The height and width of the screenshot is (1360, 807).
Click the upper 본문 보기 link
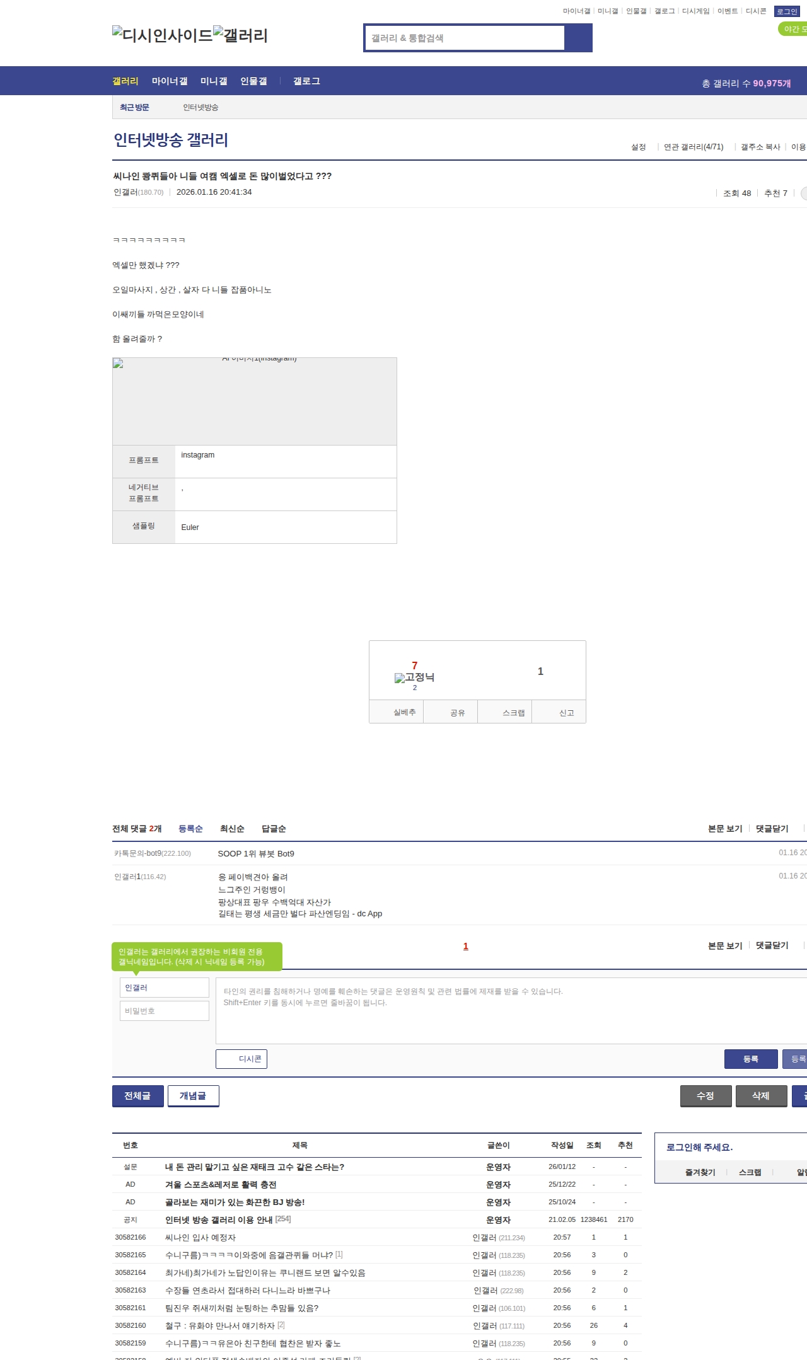tap(725, 829)
